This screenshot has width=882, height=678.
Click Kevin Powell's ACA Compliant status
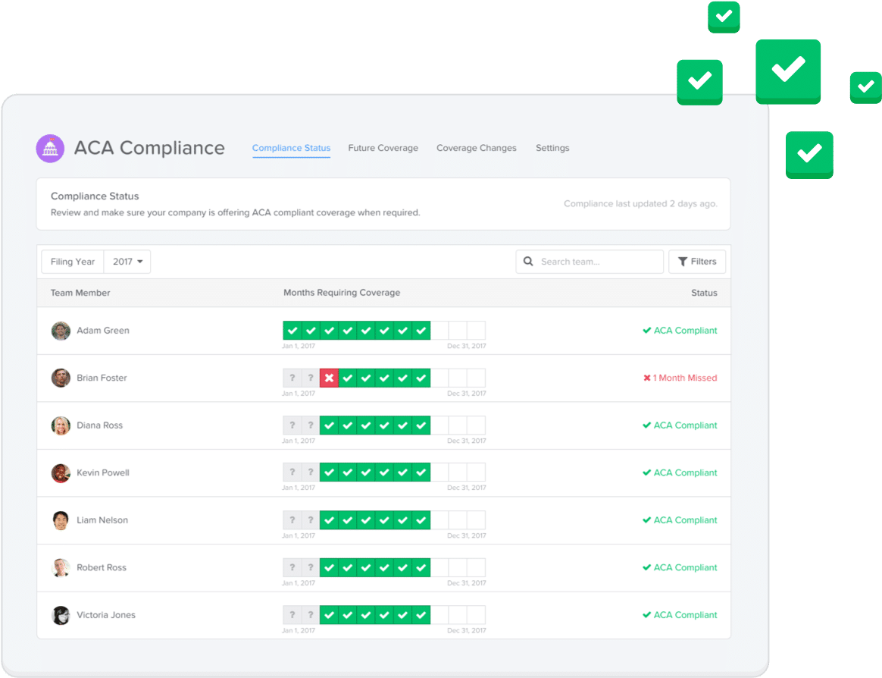(x=680, y=472)
